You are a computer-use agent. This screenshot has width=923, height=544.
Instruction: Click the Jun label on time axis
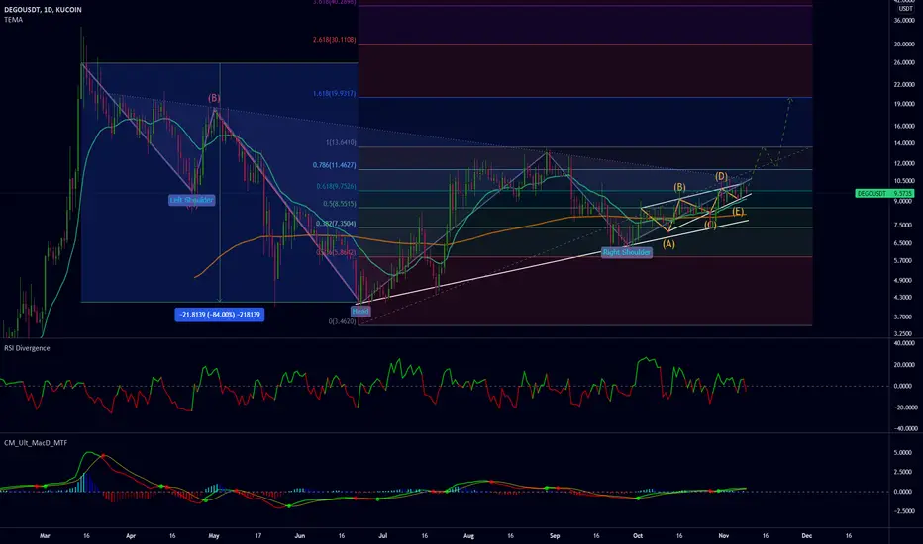click(x=300, y=536)
